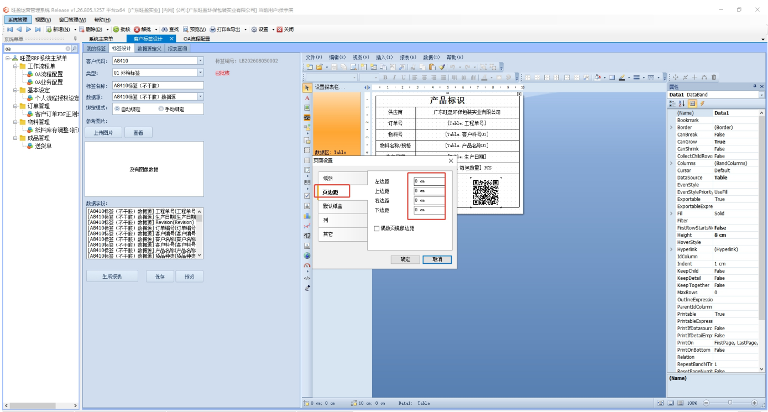Click the 下边距 margin input field
This screenshot has height=412, width=768.
(x=429, y=210)
